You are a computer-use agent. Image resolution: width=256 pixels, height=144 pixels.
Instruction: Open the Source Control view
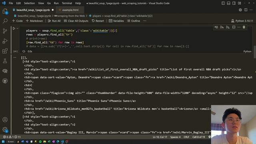click(x=5, y=31)
